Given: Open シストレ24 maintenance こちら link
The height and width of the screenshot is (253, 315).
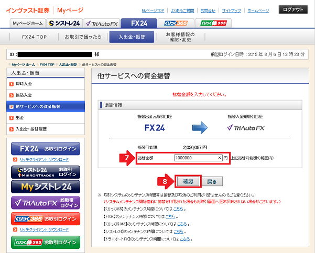Looking at the screenshot, I should click(x=178, y=232).
